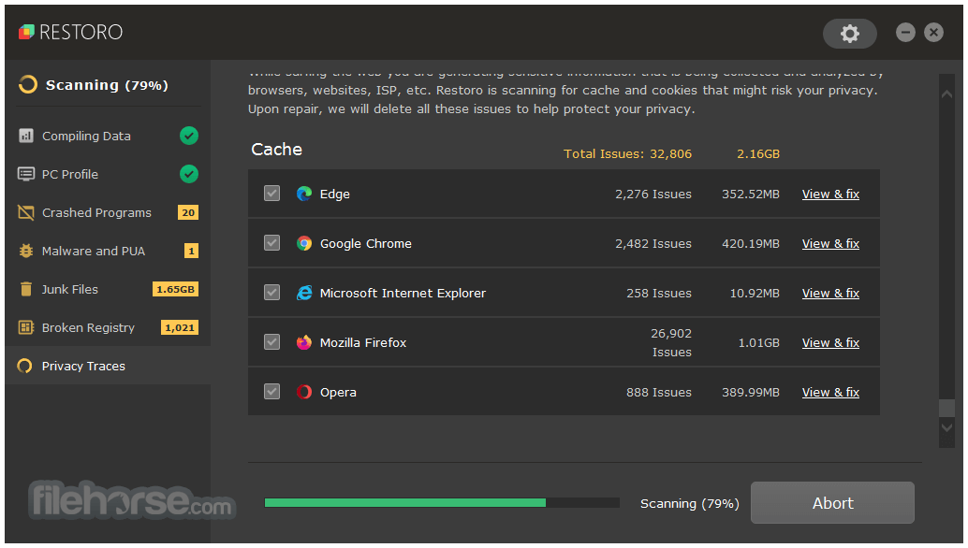Screen dimensions: 968x548
Task: Click the Google Chrome icon
Action: pos(304,243)
